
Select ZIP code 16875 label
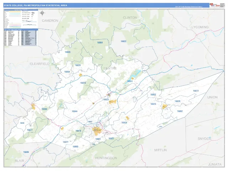coord(153,104)
